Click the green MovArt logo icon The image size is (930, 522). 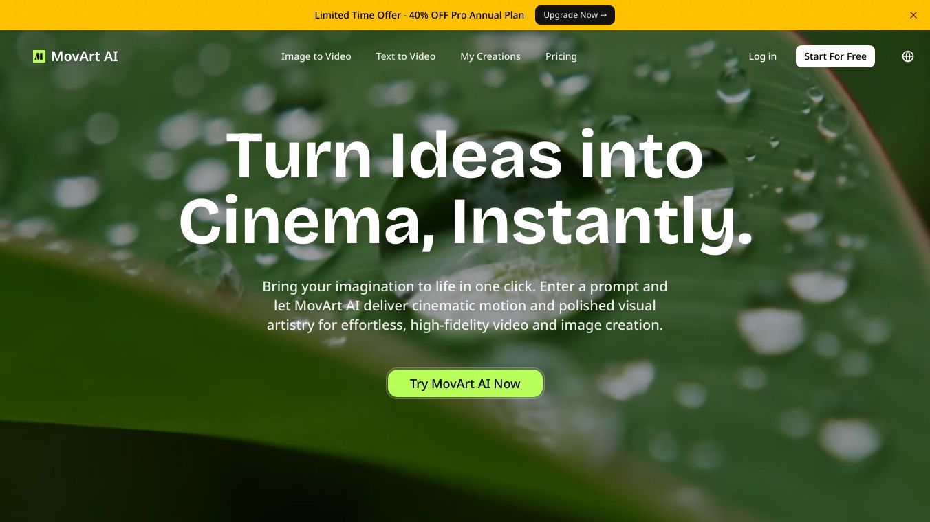tap(39, 56)
